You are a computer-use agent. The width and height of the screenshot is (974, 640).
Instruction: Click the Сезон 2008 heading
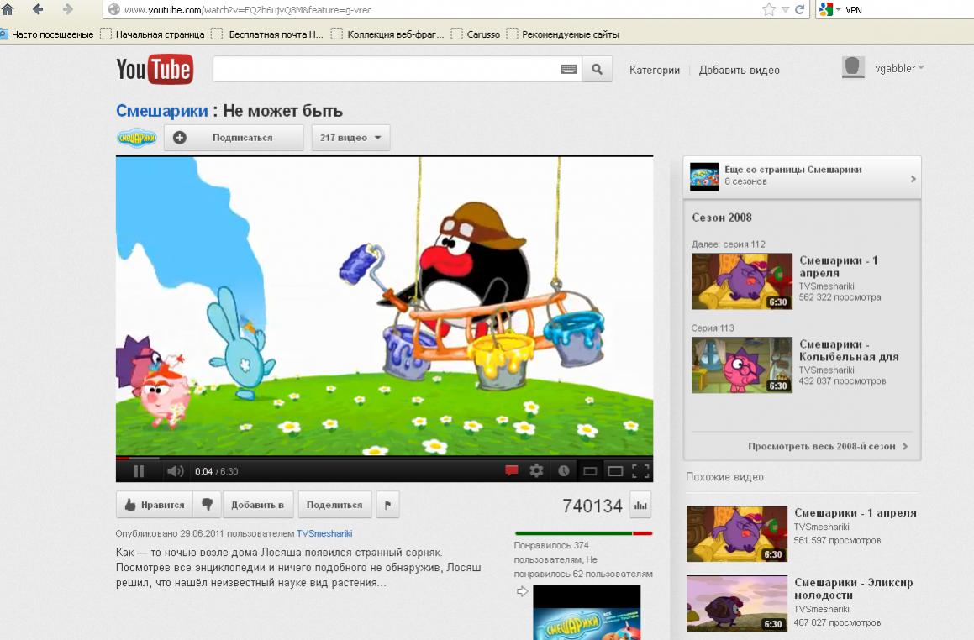tap(722, 218)
